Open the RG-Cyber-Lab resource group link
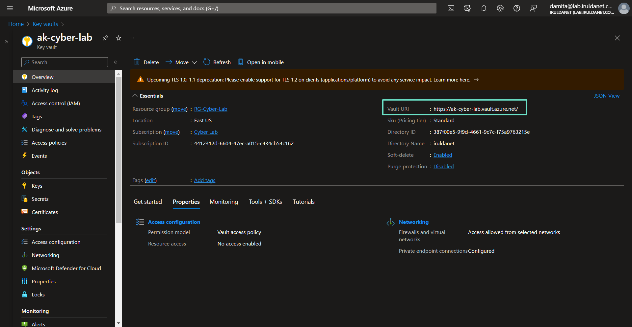The image size is (632, 327). 211,109
